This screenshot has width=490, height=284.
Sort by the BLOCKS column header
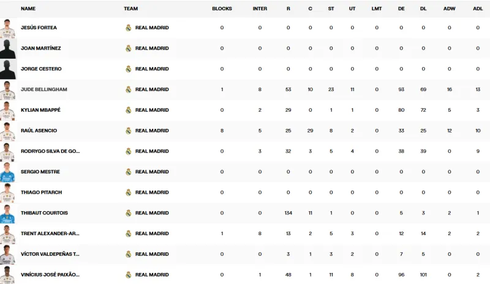[x=222, y=9]
